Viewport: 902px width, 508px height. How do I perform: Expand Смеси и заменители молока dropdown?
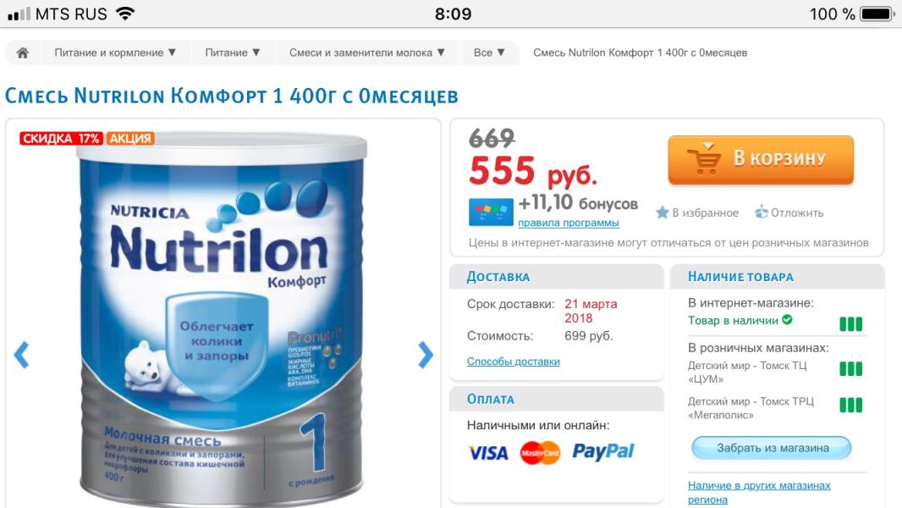click(367, 53)
